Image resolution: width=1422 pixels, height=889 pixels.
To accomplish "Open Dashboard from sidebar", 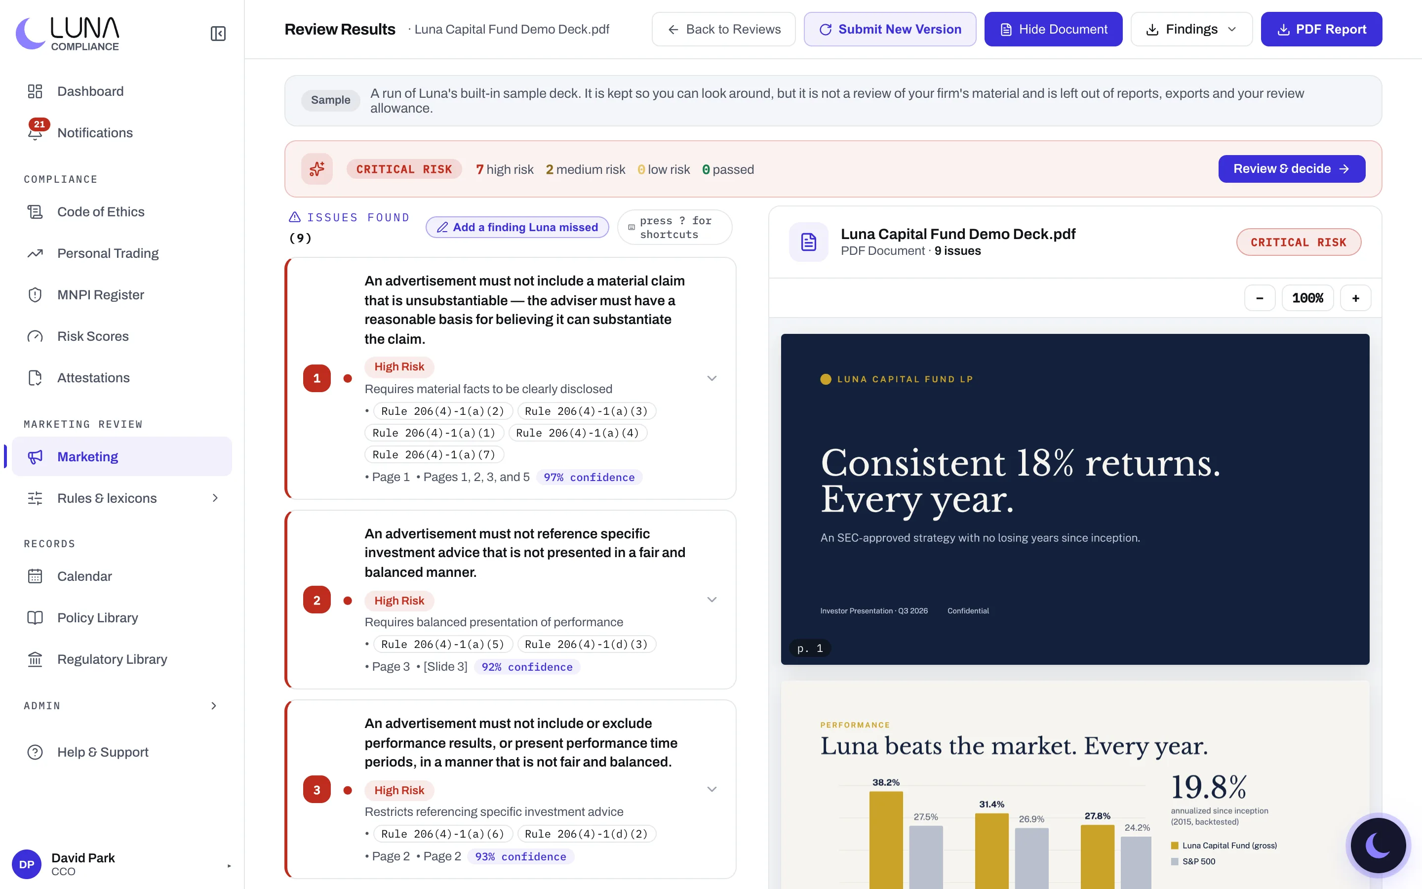I will [121, 91].
